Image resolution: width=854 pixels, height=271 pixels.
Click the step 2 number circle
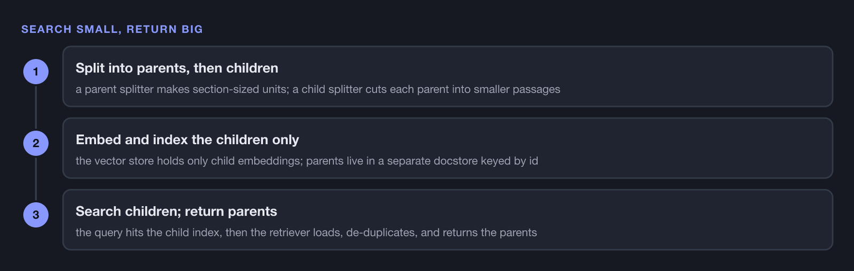(36, 143)
